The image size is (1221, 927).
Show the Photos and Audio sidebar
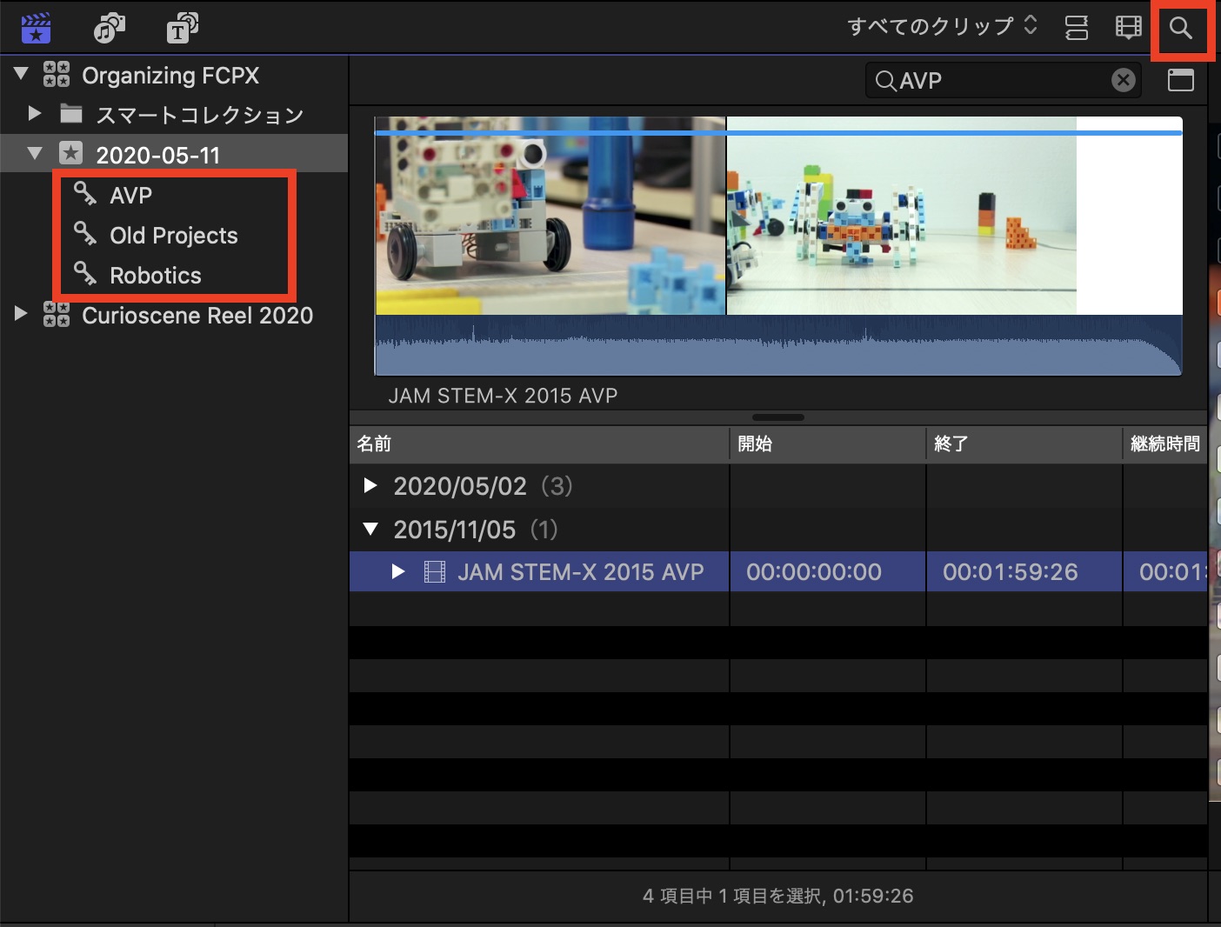click(109, 28)
